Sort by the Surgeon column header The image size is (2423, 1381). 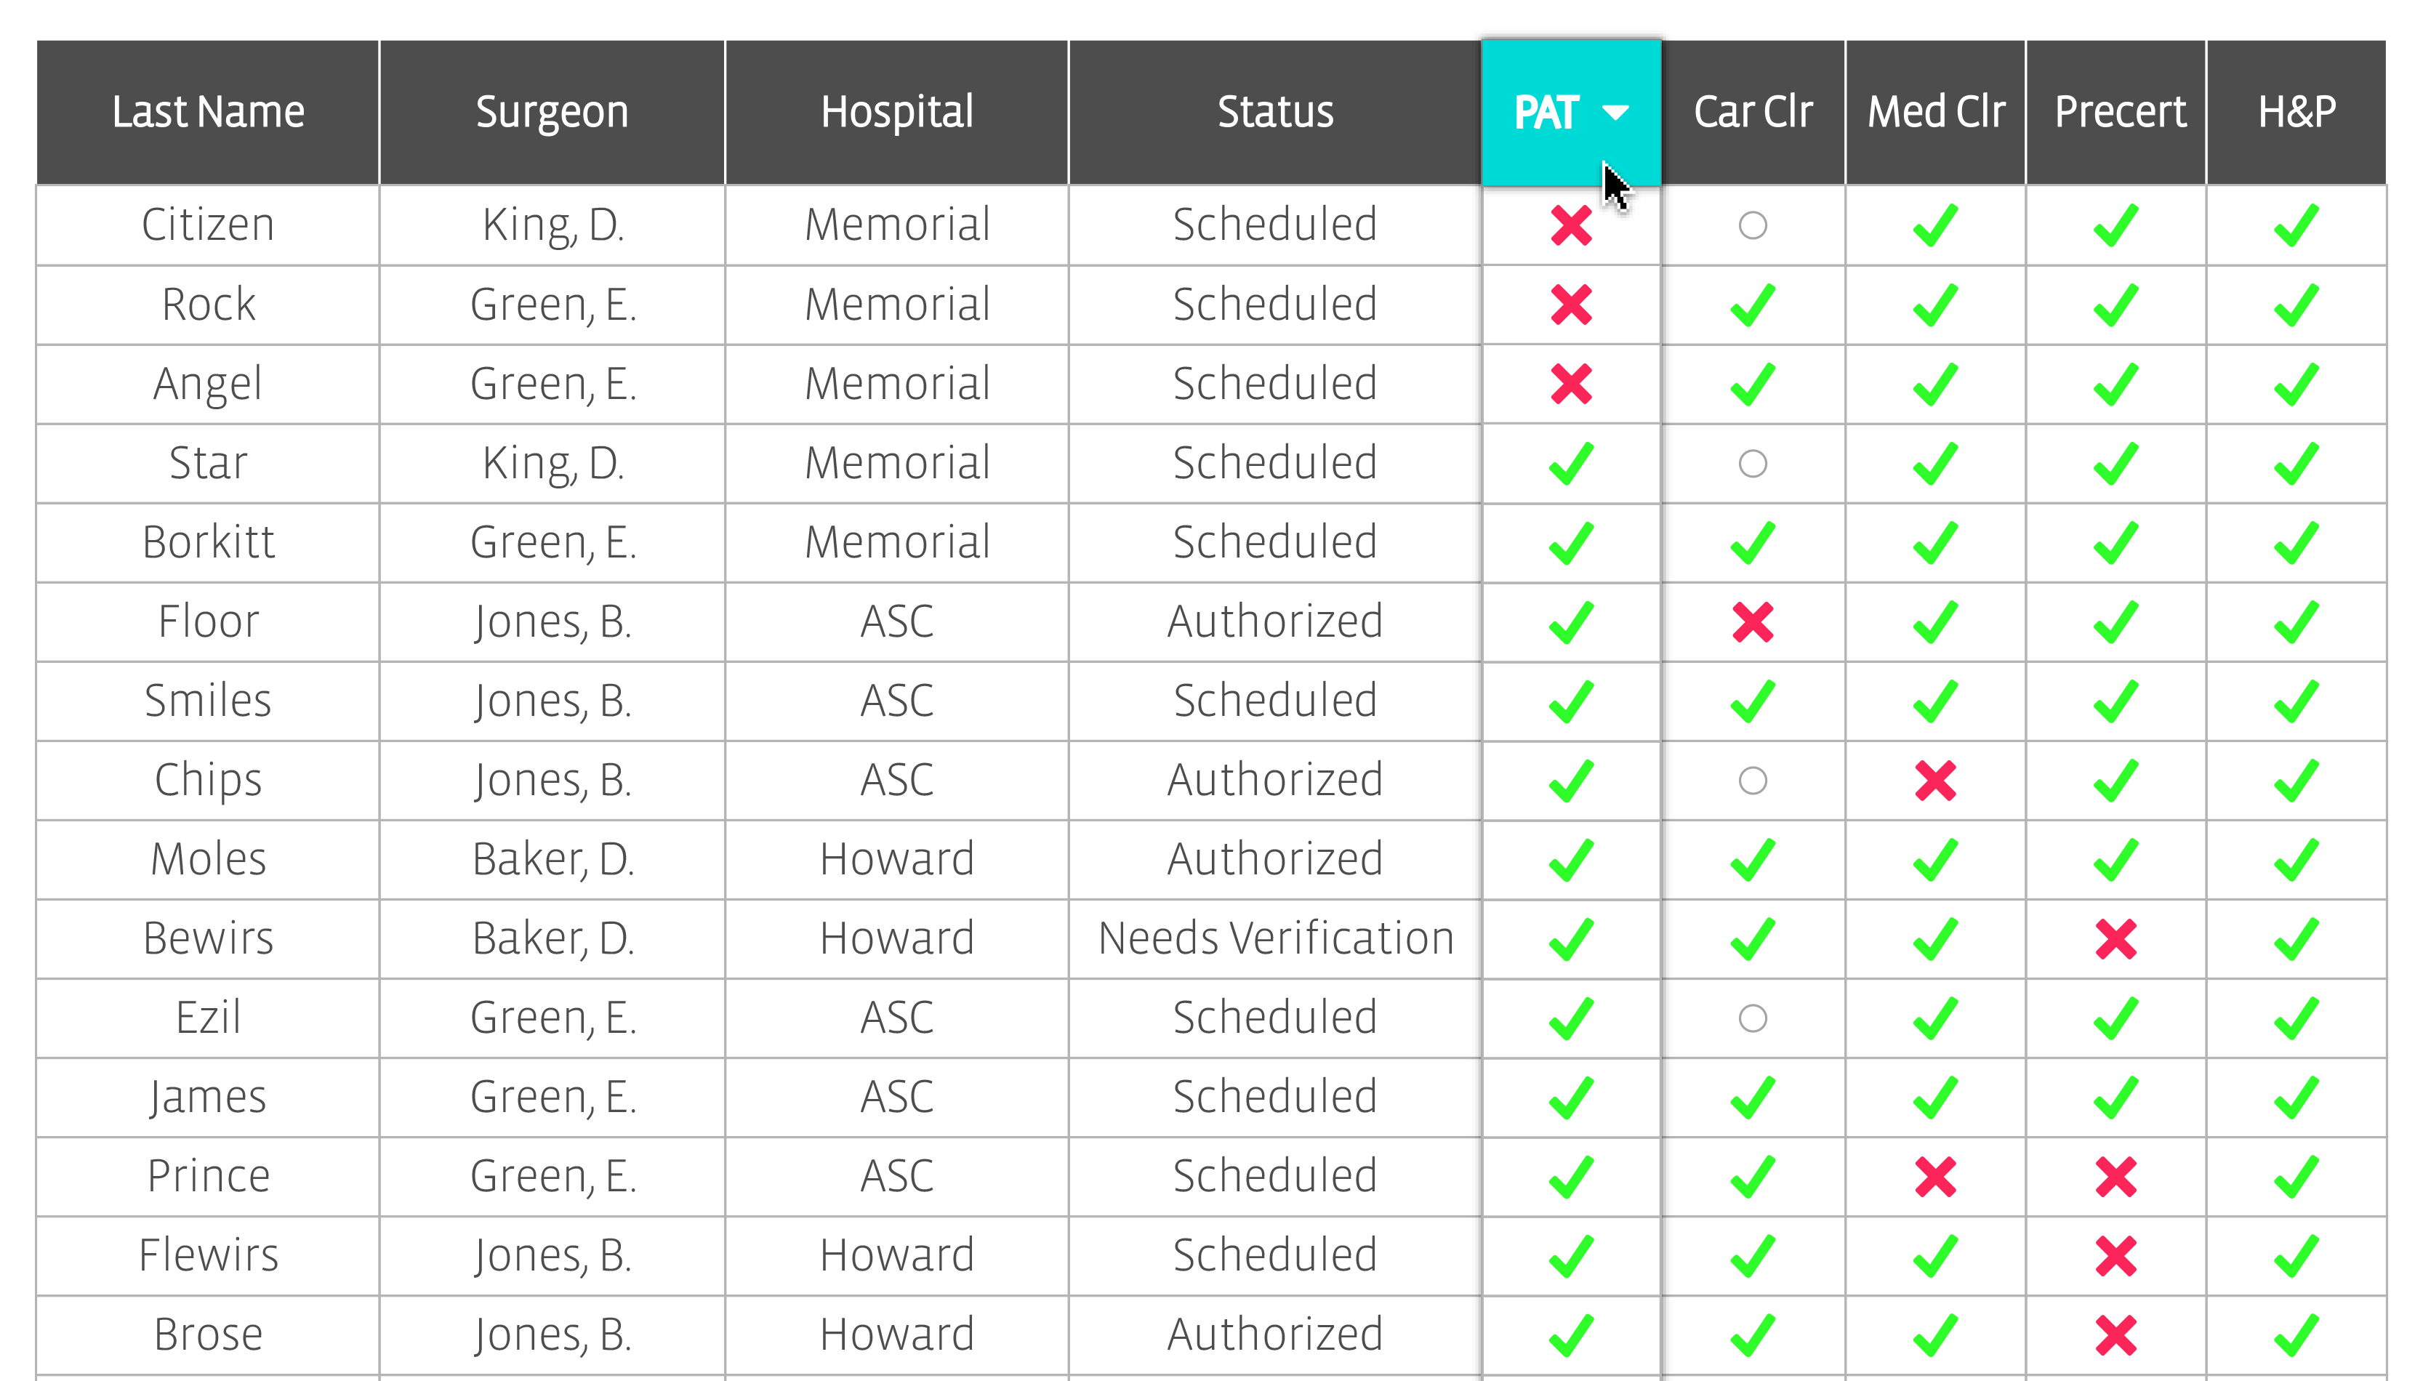click(552, 112)
